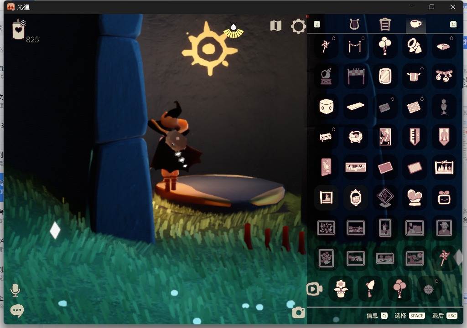Choose the floral pattern painting
Image resolution: width=467 pixels, height=328 pixels.
(326, 228)
